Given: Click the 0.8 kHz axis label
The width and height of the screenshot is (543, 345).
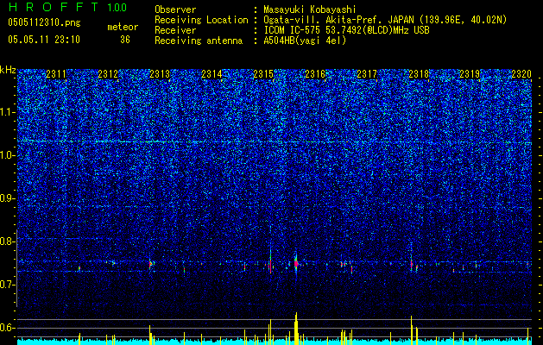Looking at the screenshot, I should [x=8, y=241].
